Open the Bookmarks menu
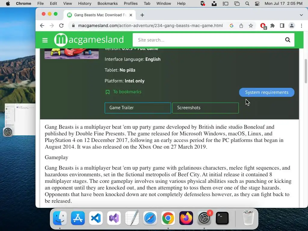 107,3
